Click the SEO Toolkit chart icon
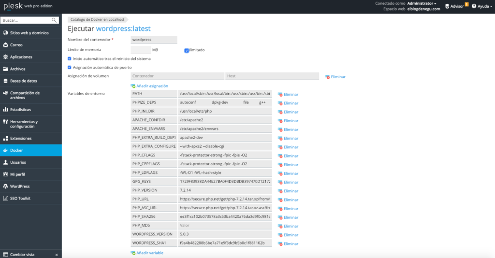495x258 pixels. click(x=5, y=198)
